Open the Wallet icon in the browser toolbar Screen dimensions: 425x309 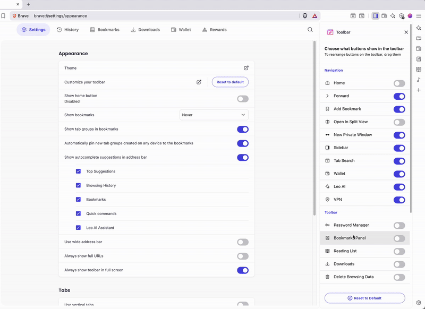tap(384, 16)
